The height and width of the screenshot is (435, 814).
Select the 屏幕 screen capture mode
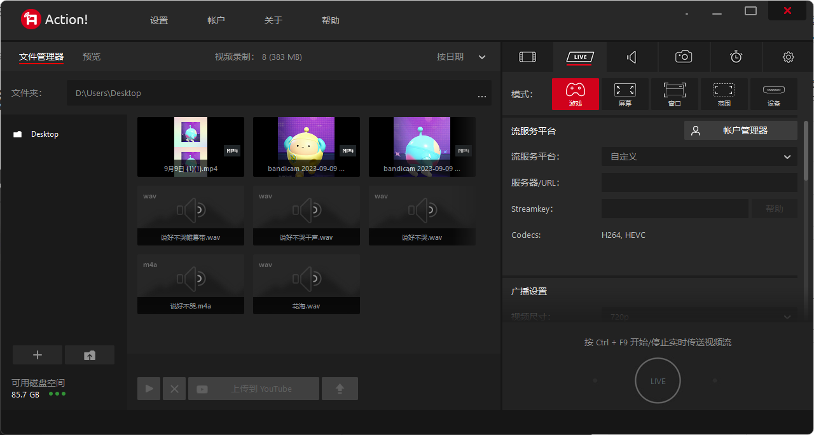tap(624, 93)
